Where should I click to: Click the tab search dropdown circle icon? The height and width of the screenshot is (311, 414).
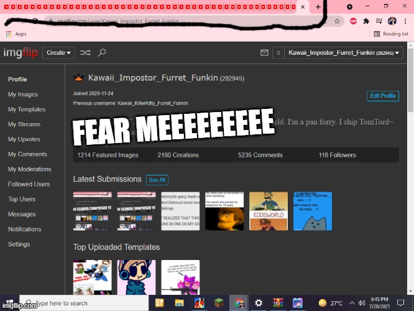click(x=349, y=7)
